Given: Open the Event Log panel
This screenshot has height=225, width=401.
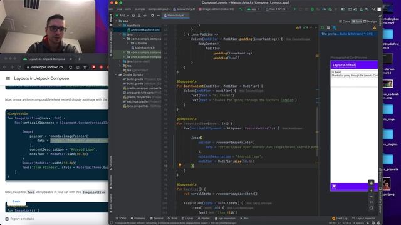Looking at the screenshot, I should click(x=340, y=218).
